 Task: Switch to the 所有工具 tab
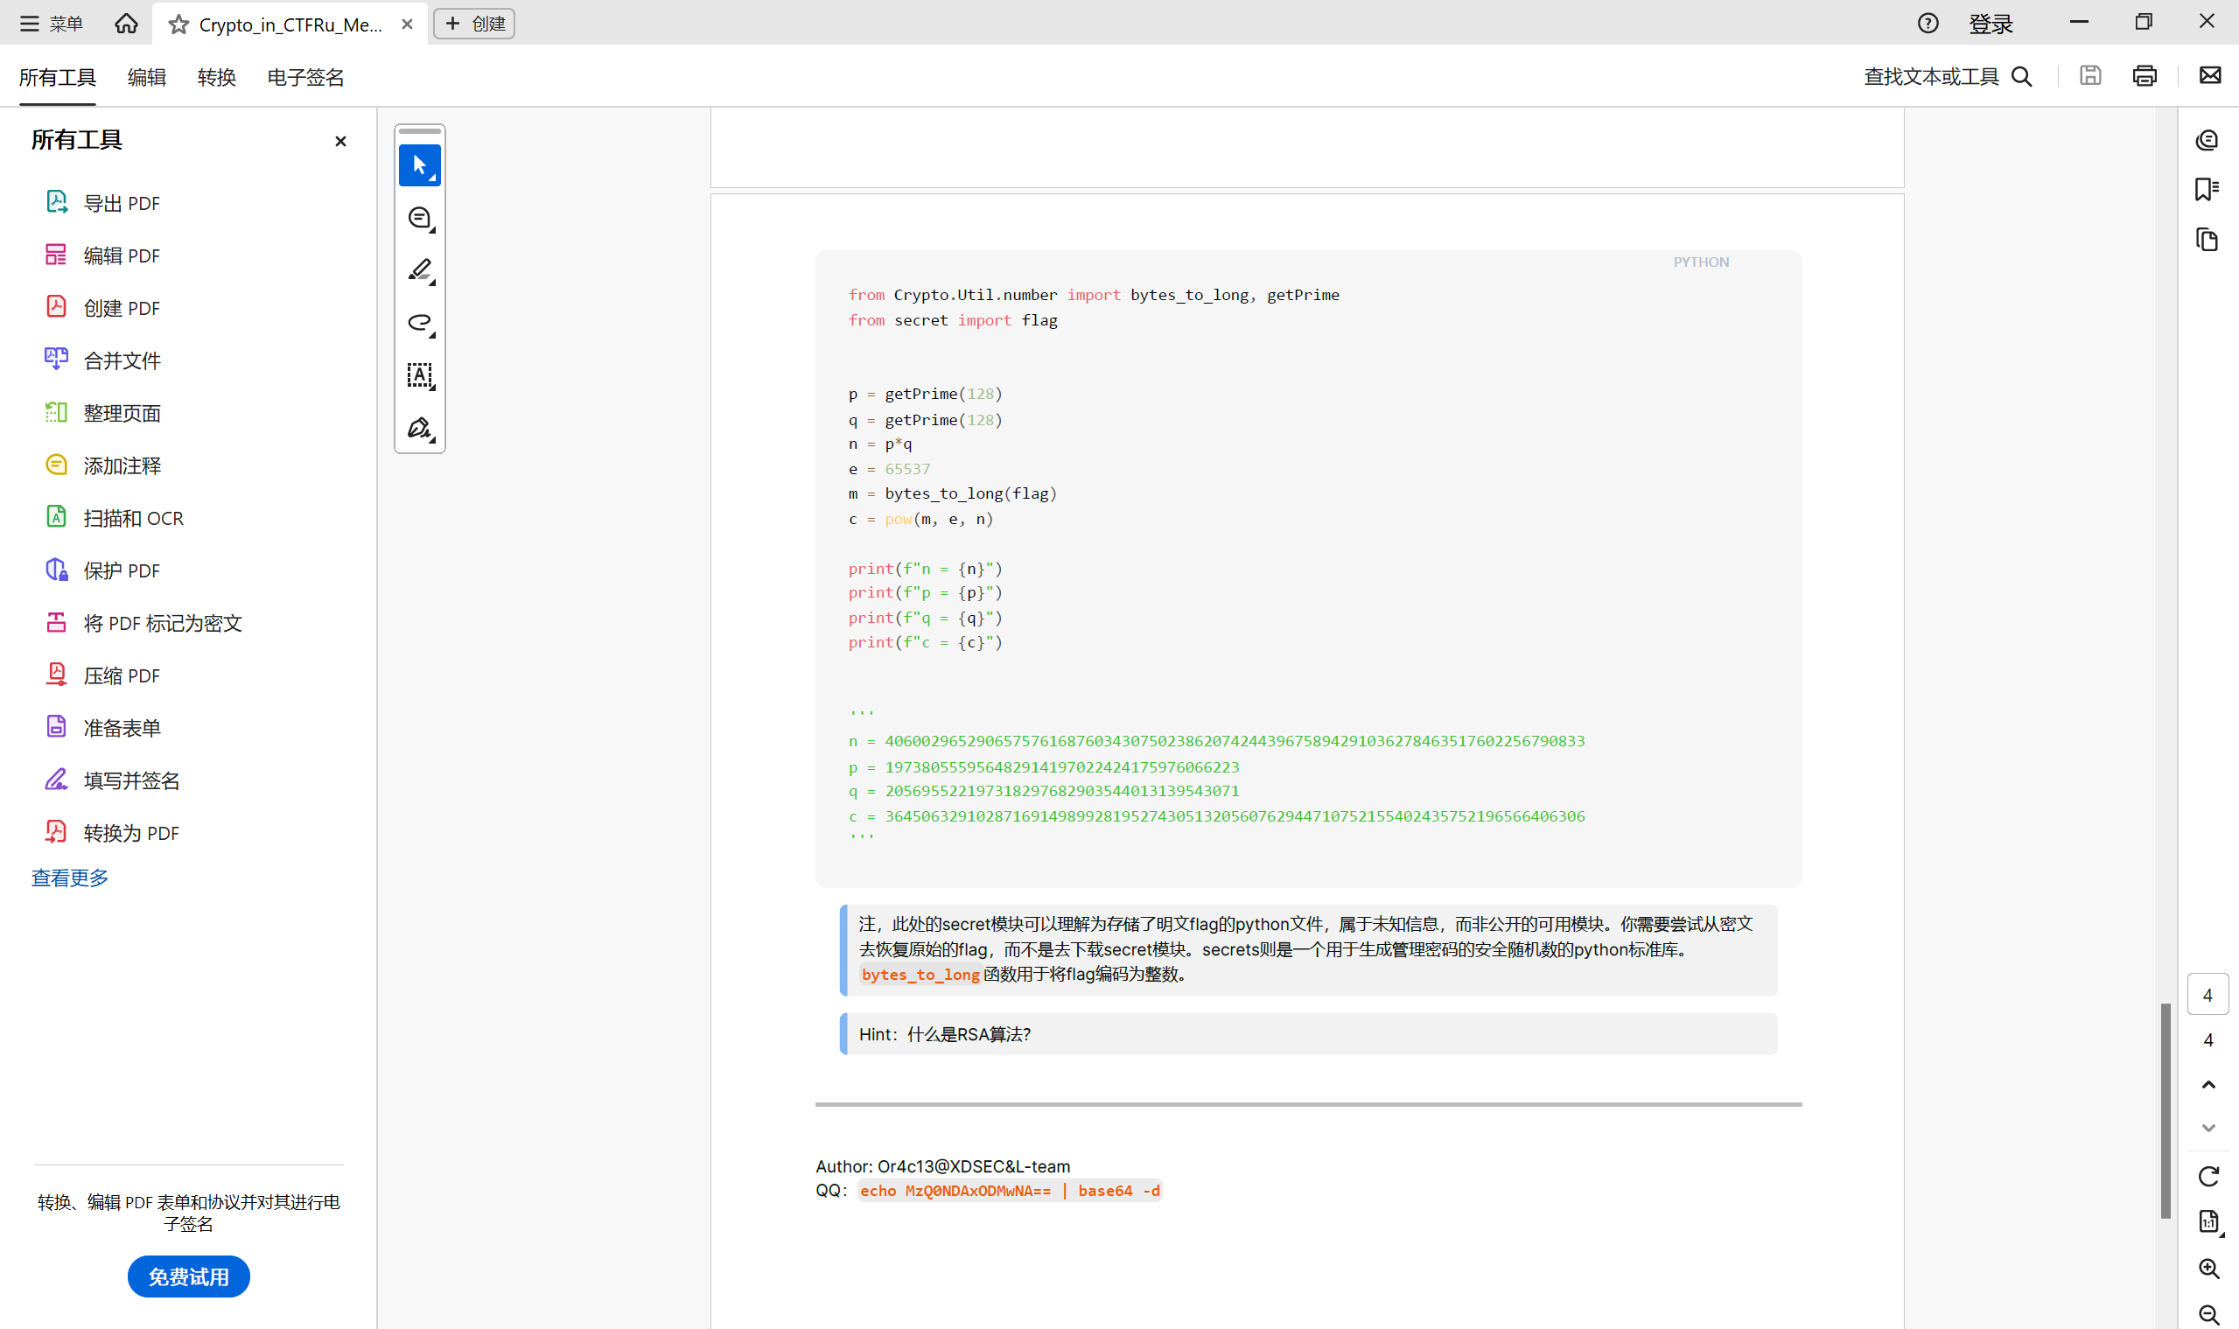[58, 77]
